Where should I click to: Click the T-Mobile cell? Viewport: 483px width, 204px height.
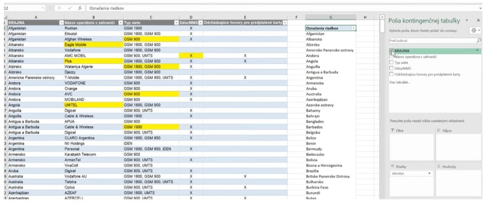coord(94,78)
